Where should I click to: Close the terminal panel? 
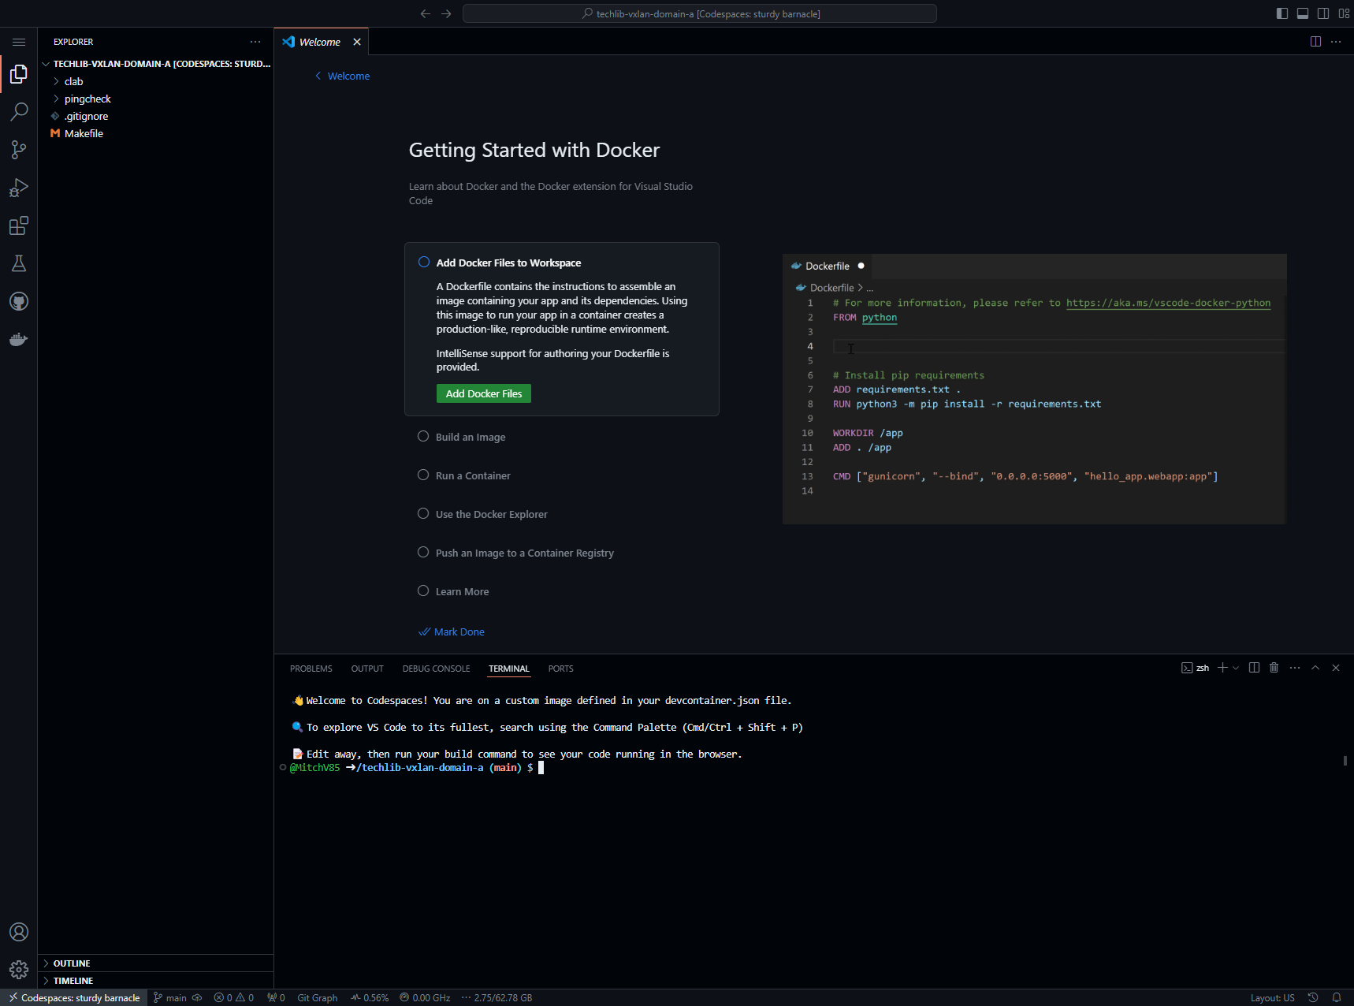tap(1336, 668)
